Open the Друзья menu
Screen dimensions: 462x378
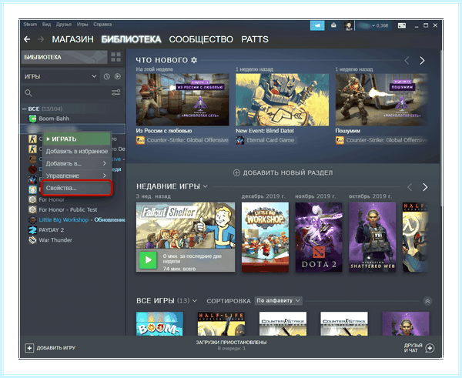64,25
